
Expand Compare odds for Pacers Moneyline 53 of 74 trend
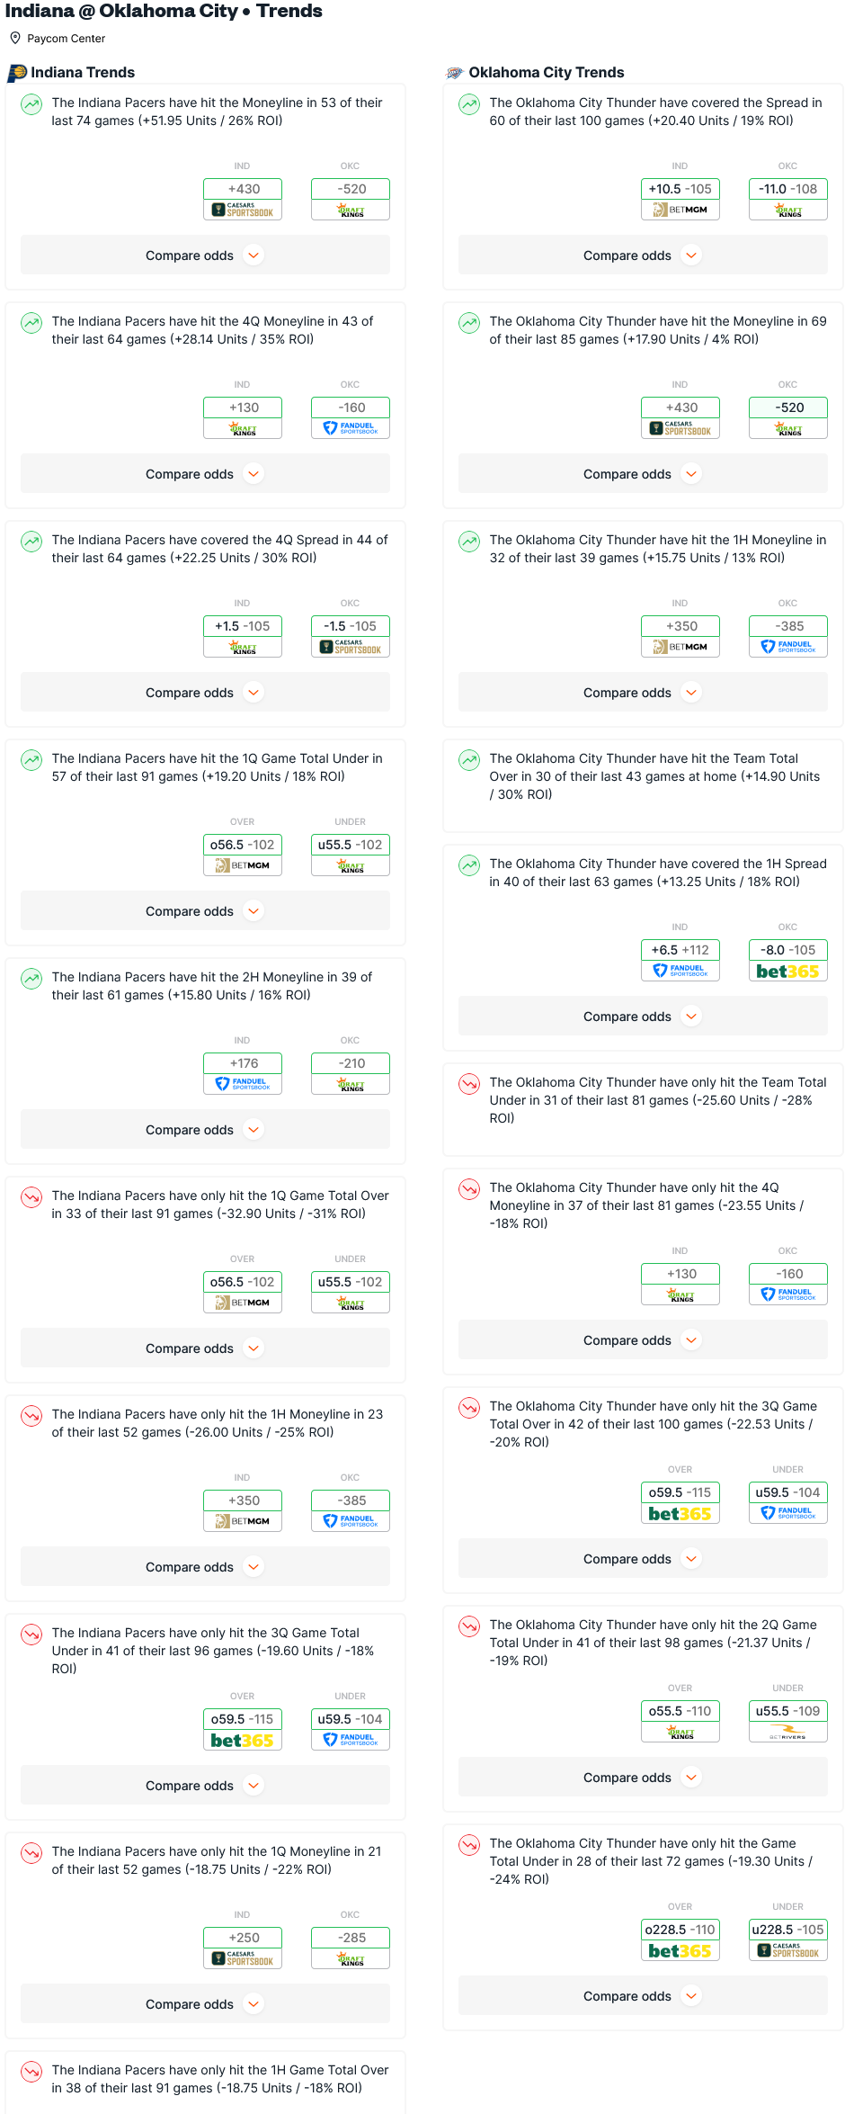coord(205,255)
